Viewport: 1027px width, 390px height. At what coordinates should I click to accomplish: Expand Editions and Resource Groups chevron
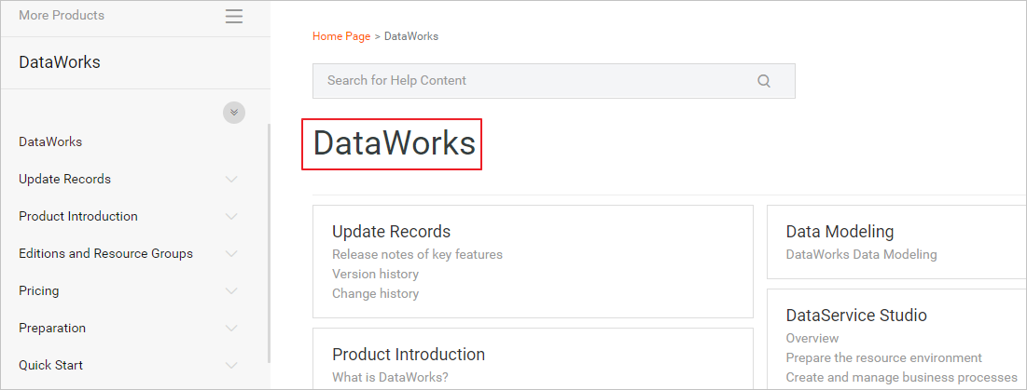[x=231, y=253]
